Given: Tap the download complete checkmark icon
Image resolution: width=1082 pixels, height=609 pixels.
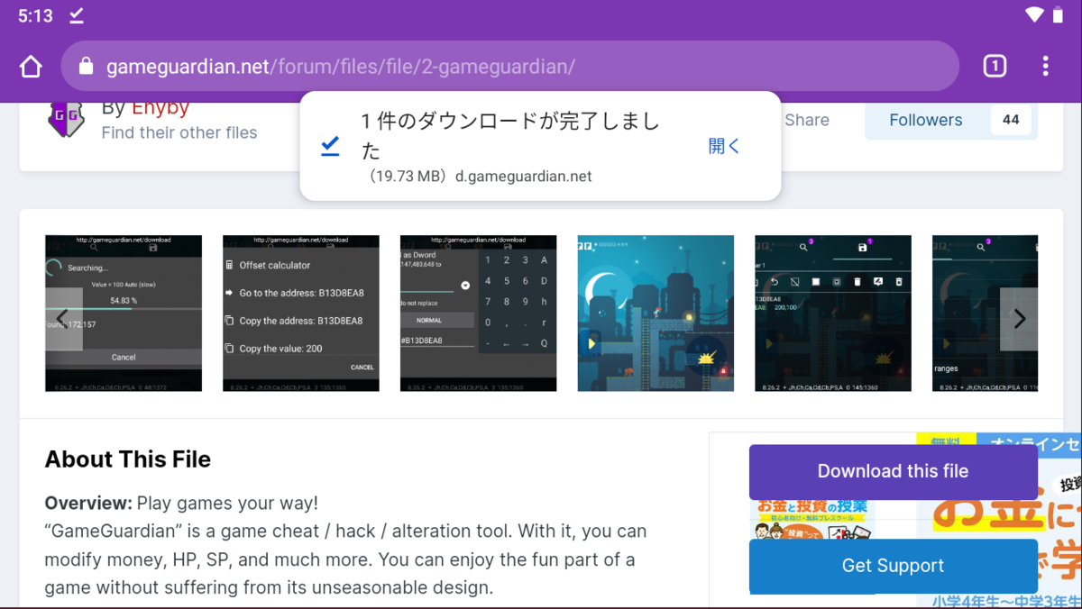Looking at the screenshot, I should 330,146.
